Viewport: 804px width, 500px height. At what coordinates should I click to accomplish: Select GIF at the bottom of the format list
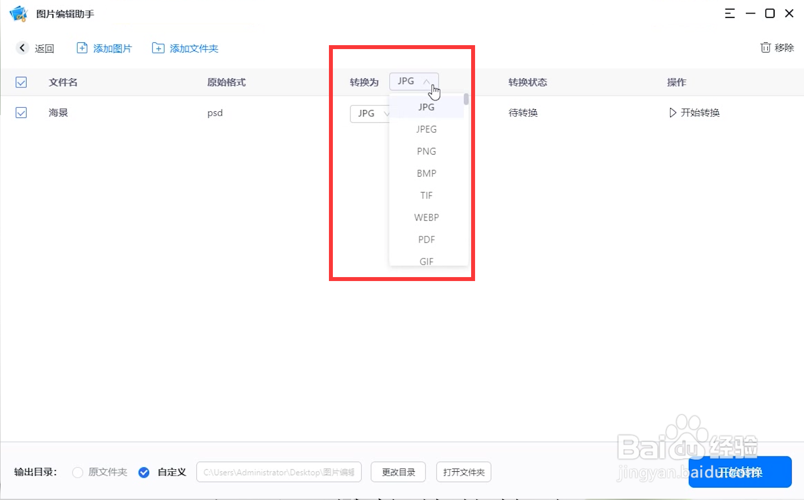[426, 261]
